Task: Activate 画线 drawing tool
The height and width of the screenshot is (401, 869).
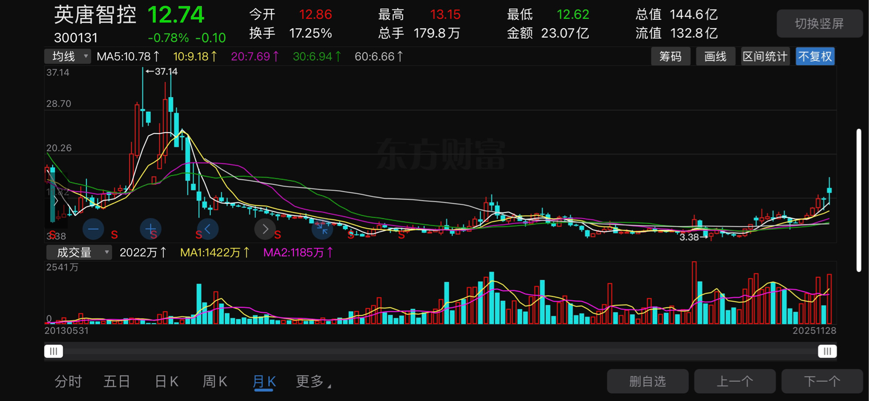Action: (715, 56)
